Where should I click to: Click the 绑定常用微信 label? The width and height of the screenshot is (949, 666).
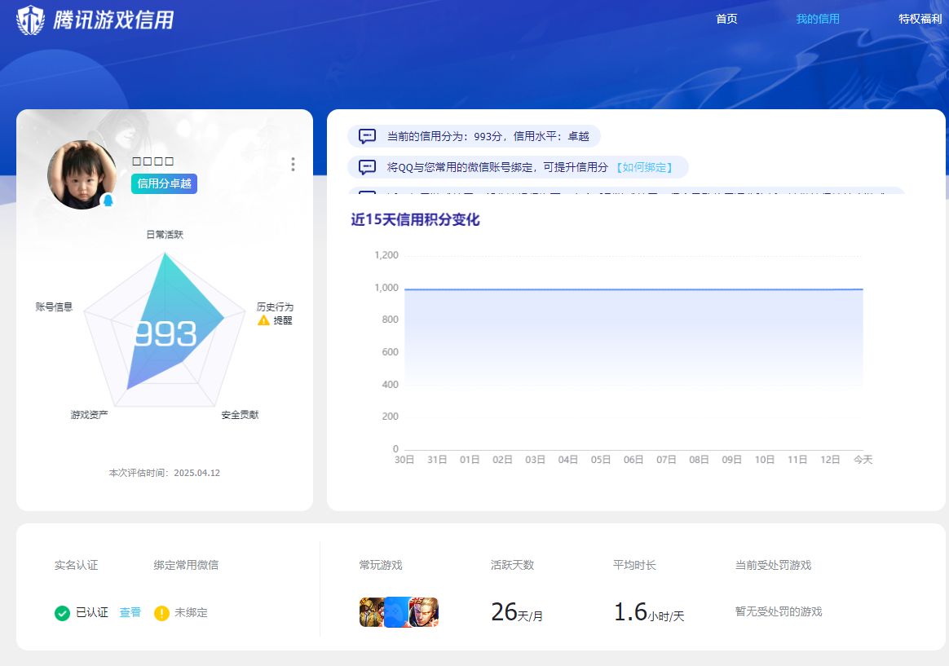(x=186, y=565)
